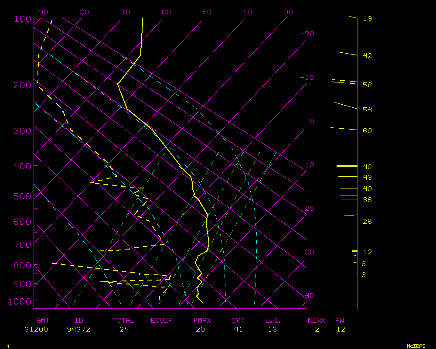
Task: Select the KINX header label
Action: pos(317,321)
